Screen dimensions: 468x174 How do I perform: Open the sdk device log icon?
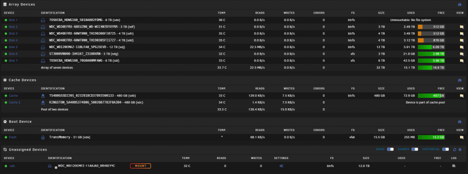pyautogui.click(x=454, y=166)
